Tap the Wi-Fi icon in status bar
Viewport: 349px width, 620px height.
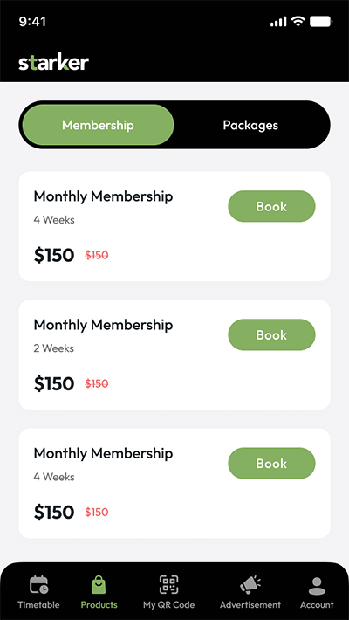298,21
